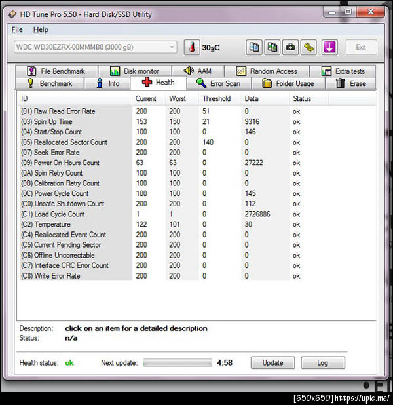Switch to the Disk monitor tab
This screenshot has width=393, height=405.
135,71
